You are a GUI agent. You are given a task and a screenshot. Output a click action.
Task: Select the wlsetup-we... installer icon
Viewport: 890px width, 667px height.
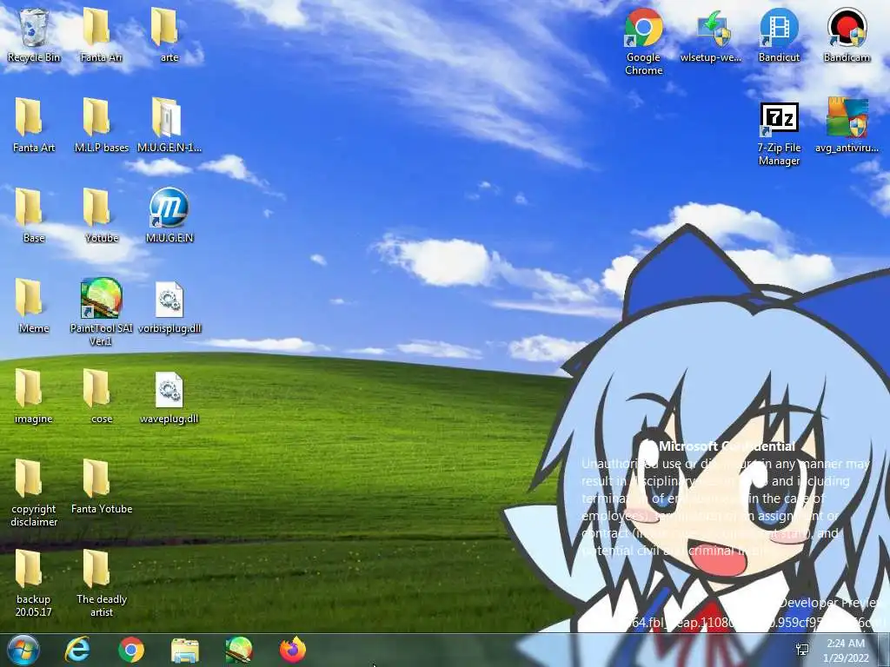(x=711, y=35)
